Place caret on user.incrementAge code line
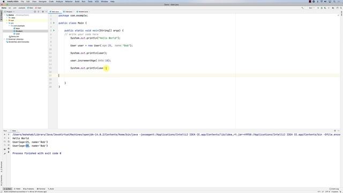Viewport: 343px width, 193px height. (91, 61)
